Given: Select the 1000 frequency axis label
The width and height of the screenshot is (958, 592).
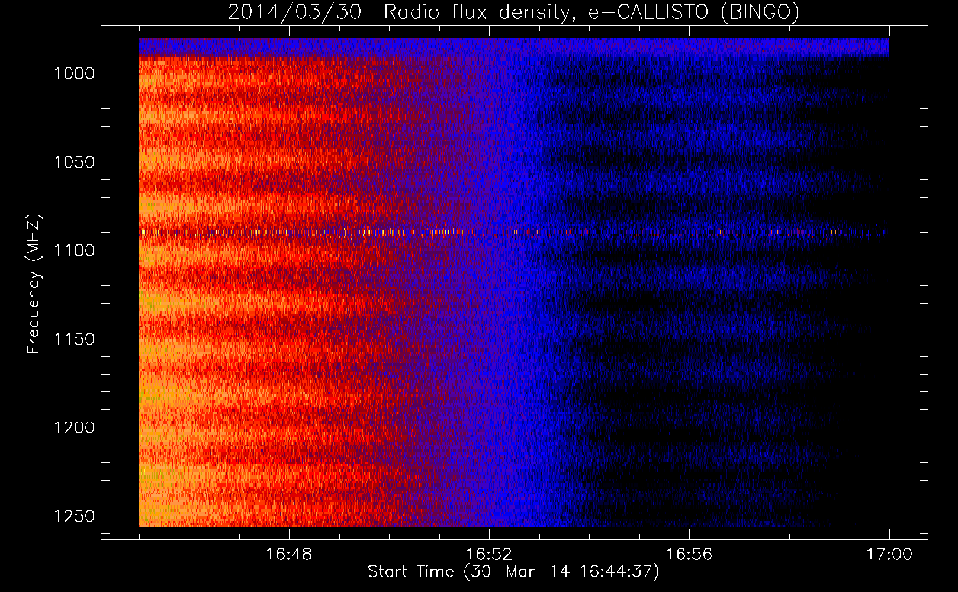Looking at the screenshot, I should (74, 73).
